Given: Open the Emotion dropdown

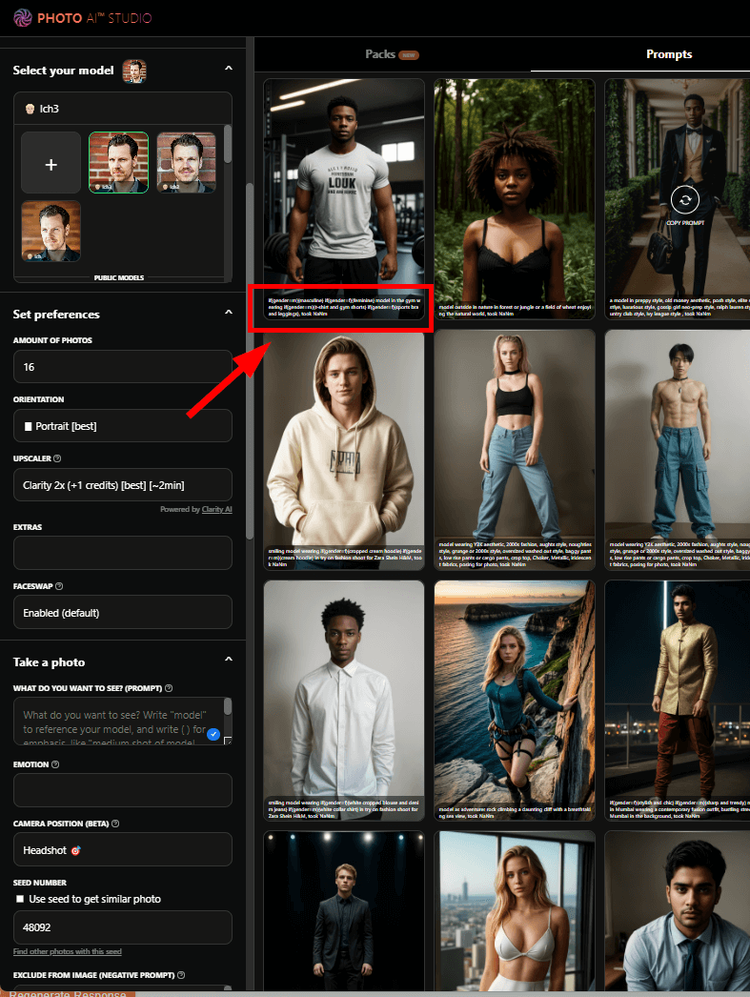Looking at the screenshot, I should (x=123, y=790).
